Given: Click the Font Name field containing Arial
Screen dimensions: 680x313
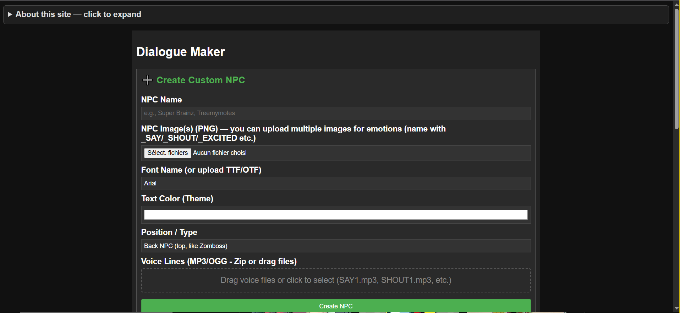Looking at the screenshot, I should point(336,183).
